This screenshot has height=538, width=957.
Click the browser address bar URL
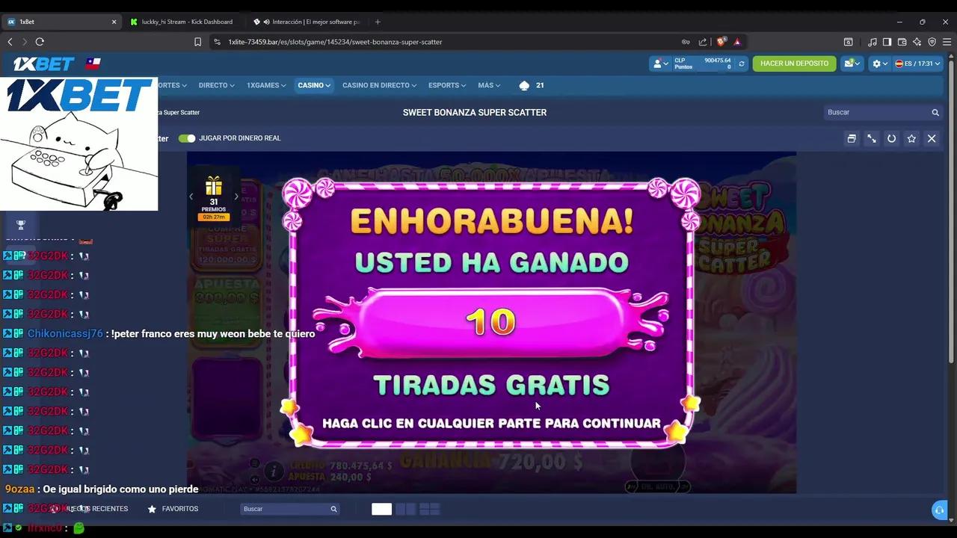point(335,42)
